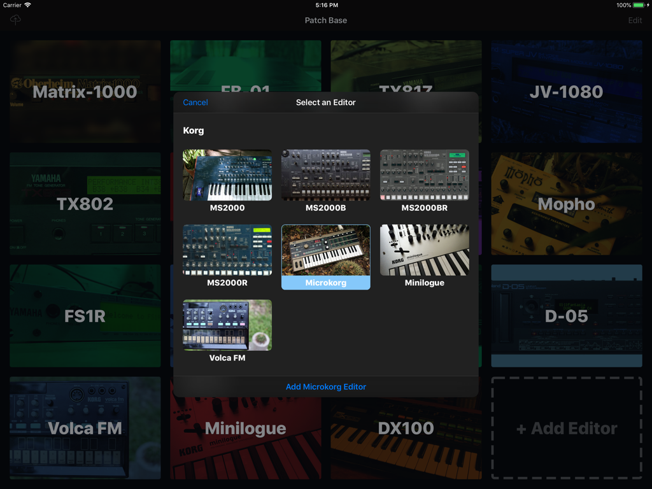This screenshot has height=489, width=652.
Task: Choose the MS2000R editor
Action: point(227,248)
